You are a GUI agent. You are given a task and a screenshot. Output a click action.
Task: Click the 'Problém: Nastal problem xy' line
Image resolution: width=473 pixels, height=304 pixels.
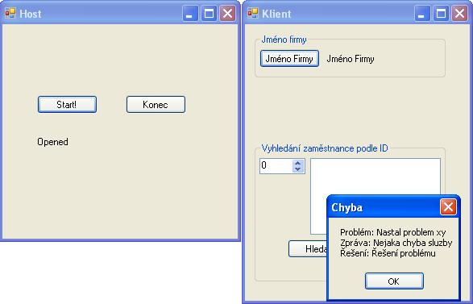[392, 232]
